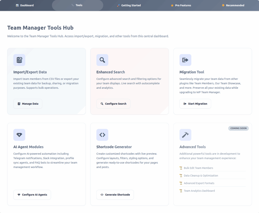The image size is (259, 213).
Task: Select the Tools tab
Action: pos(77,5)
